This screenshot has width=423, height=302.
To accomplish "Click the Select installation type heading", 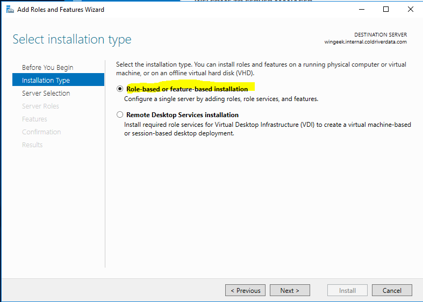I will coord(72,39).
